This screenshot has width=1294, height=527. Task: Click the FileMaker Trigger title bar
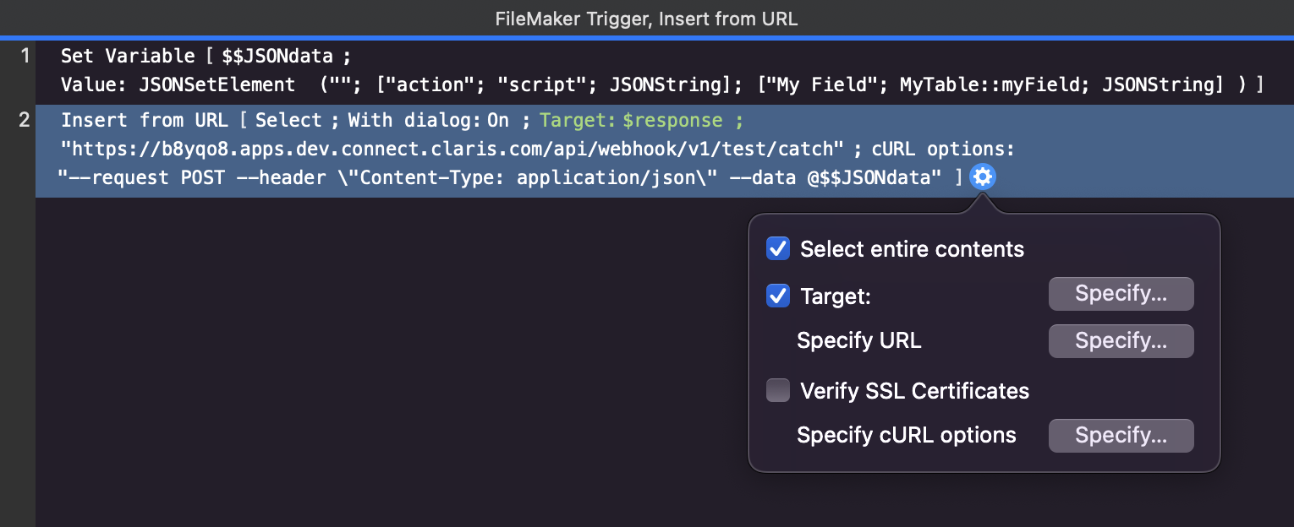[646, 19]
